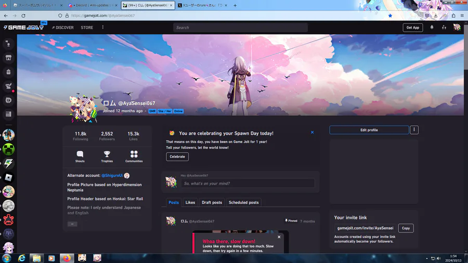View the 15.3k Likes count

coord(134,136)
